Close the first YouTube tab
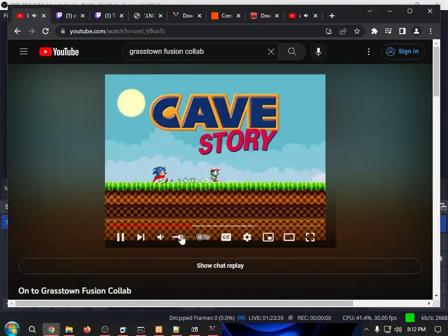This screenshot has width=448, height=336. 44,16
